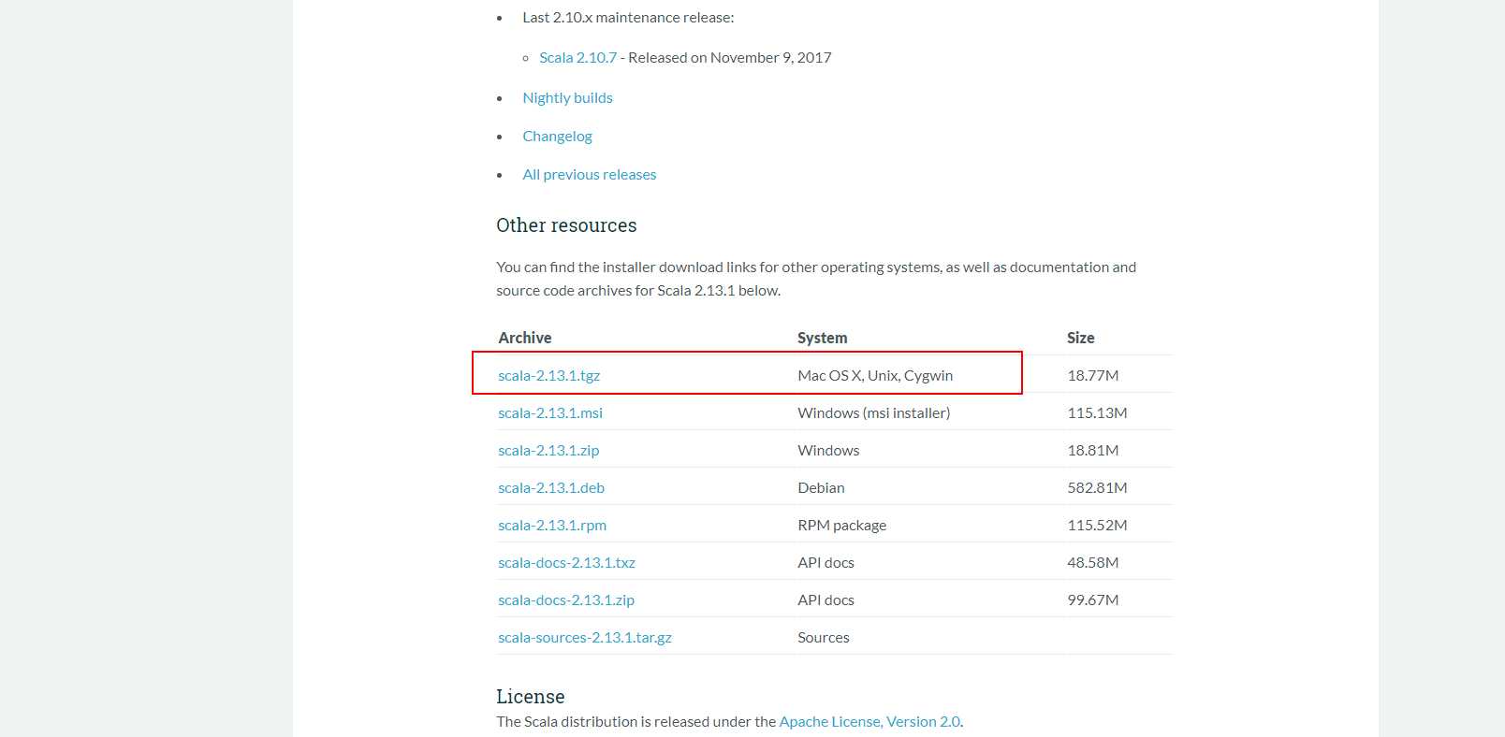
Task: Download scala-docs-2.13.1.zip file
Action: click(x=566, y=600)
